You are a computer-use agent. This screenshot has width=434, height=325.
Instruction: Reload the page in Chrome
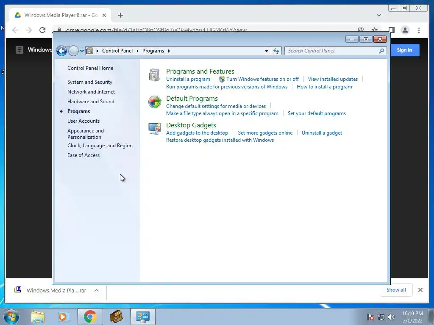pyautogui.click(x=42, y=30)
